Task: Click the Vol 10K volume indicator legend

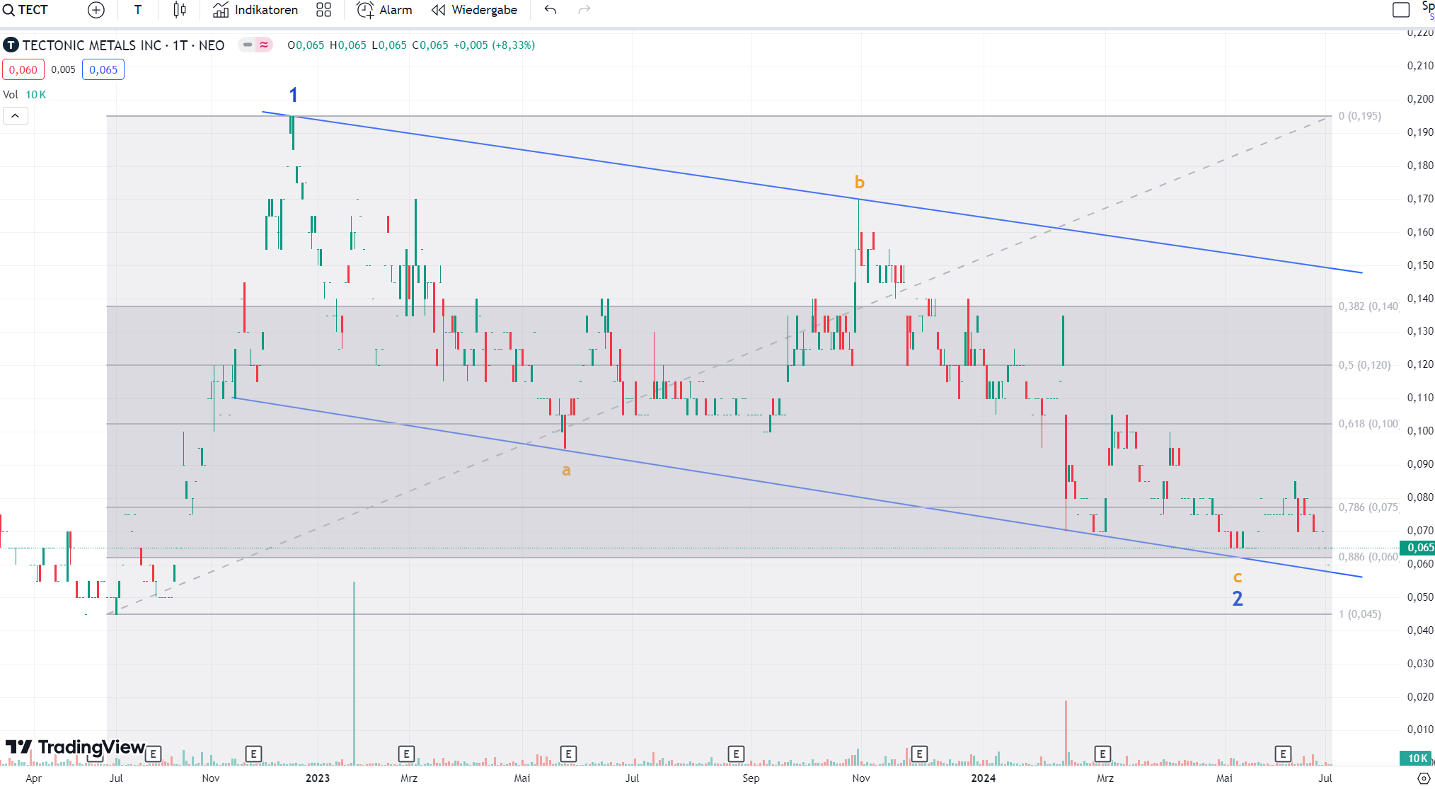Action: pos(25,94)
